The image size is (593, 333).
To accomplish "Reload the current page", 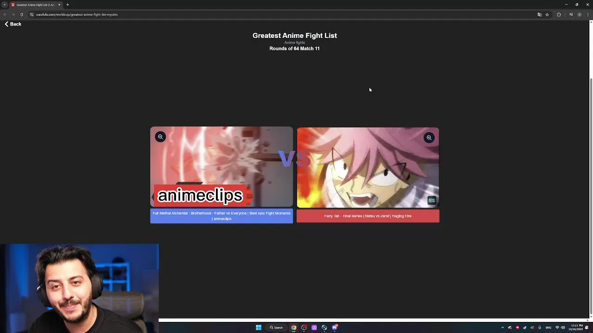I will 21,14.
